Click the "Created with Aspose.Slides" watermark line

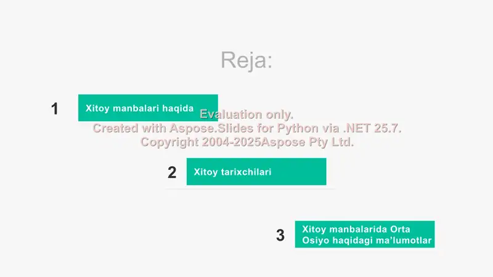pos(247,128)
